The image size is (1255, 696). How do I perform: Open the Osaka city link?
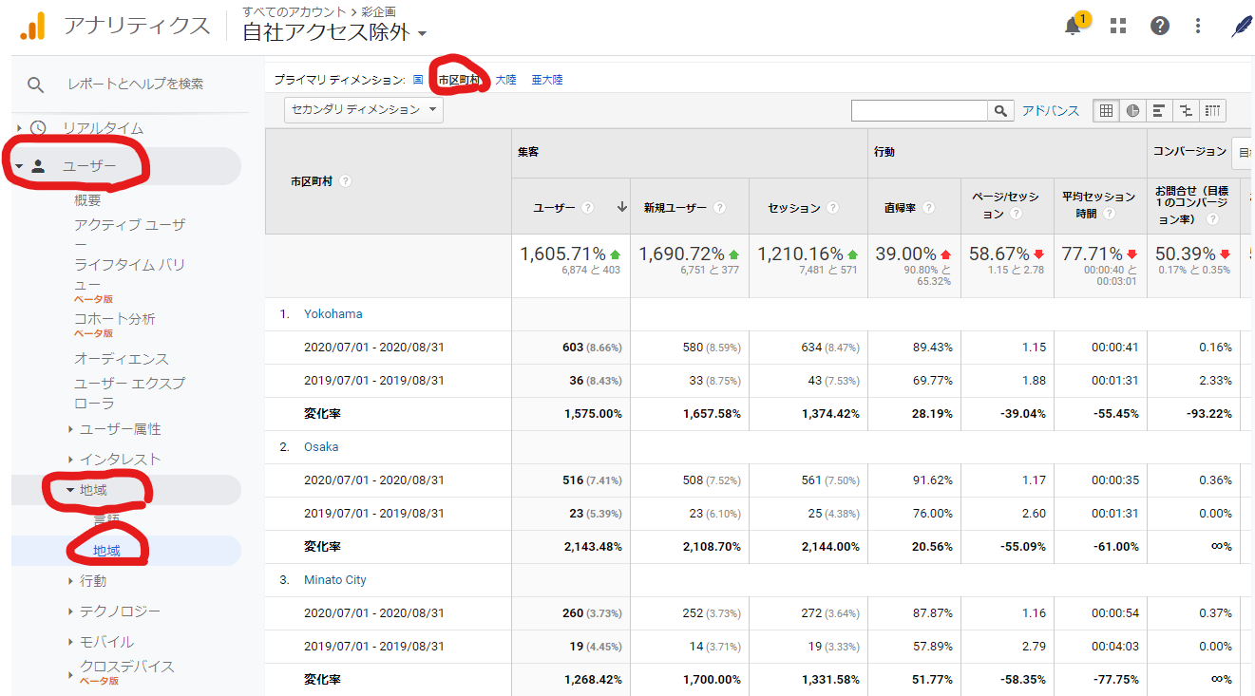point(321,447)
